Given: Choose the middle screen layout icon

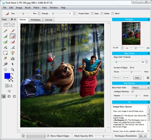Looking at the screenshot, I should click(x=9, y=96).
